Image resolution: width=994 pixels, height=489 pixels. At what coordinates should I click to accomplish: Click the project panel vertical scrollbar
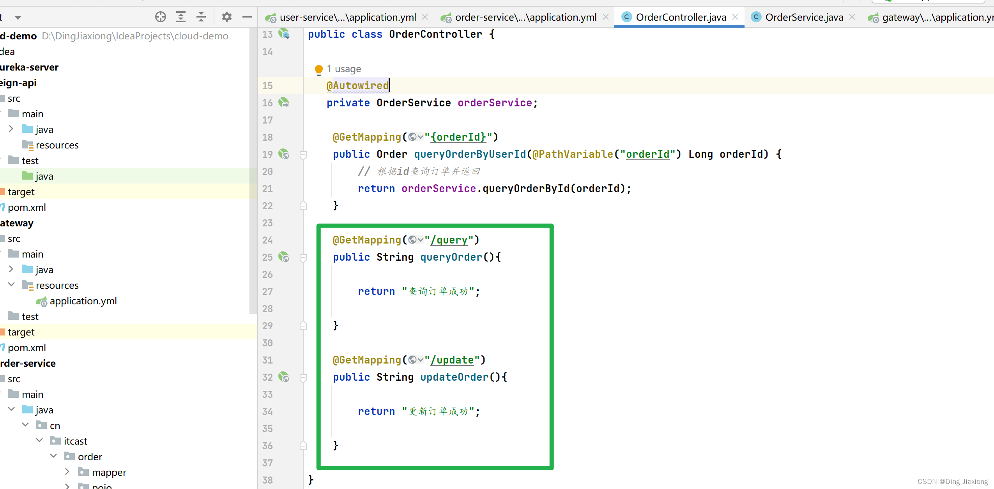coord(253,171)
